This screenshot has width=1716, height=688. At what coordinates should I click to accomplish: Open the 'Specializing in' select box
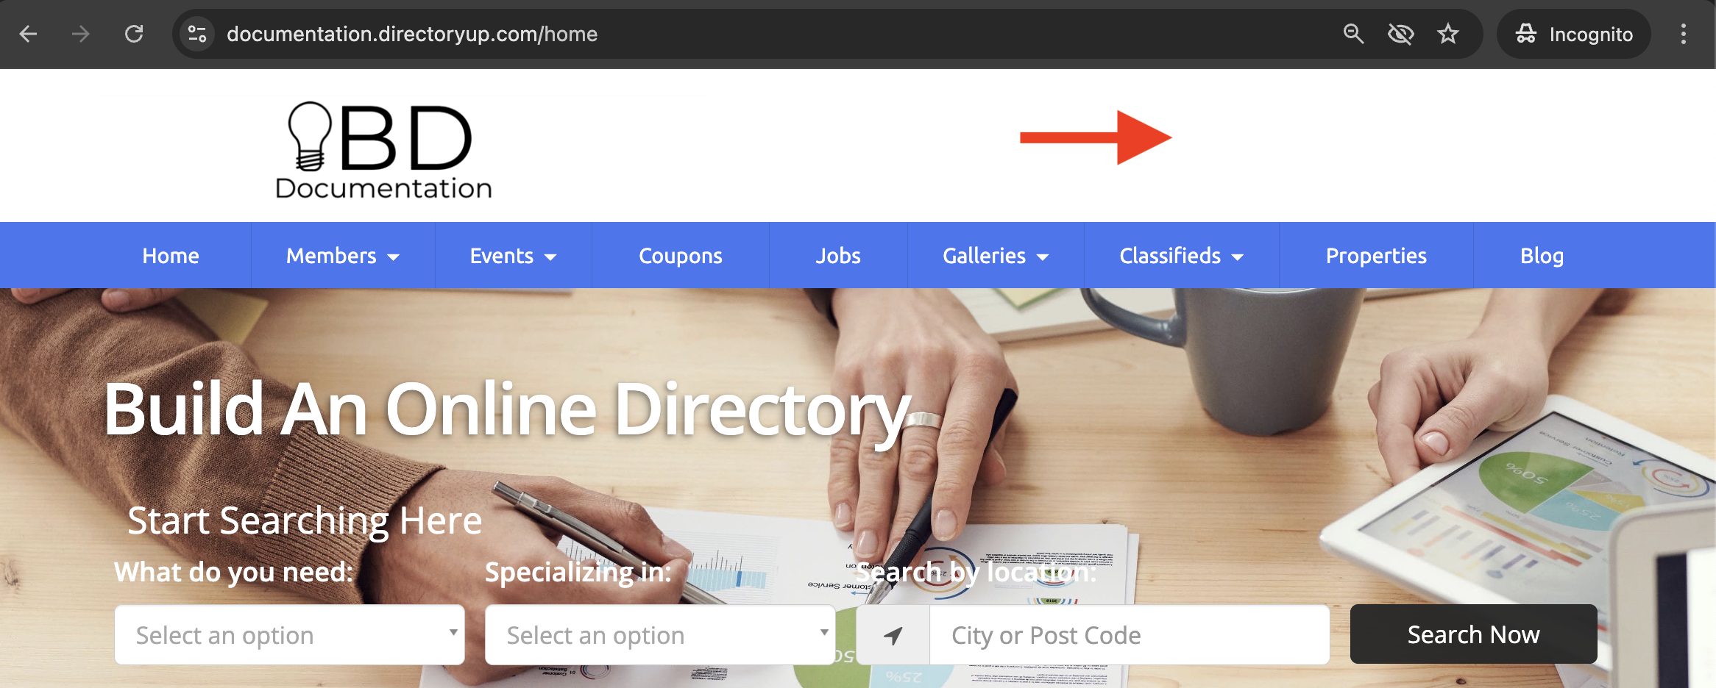(661, 635)
